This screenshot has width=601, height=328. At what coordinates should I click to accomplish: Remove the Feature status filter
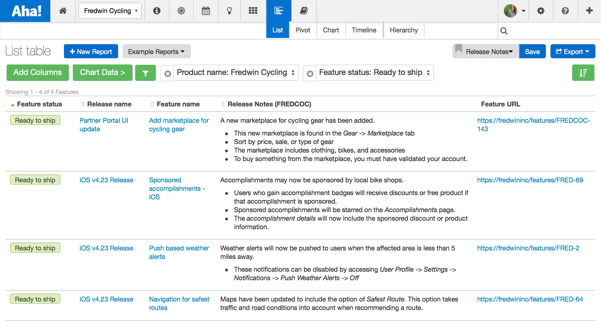pos(310,74)
